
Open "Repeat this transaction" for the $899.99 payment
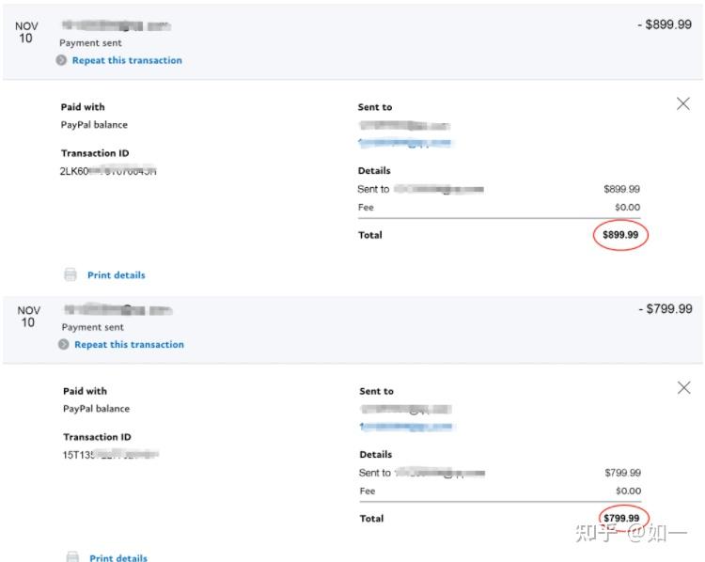point(127,60)
